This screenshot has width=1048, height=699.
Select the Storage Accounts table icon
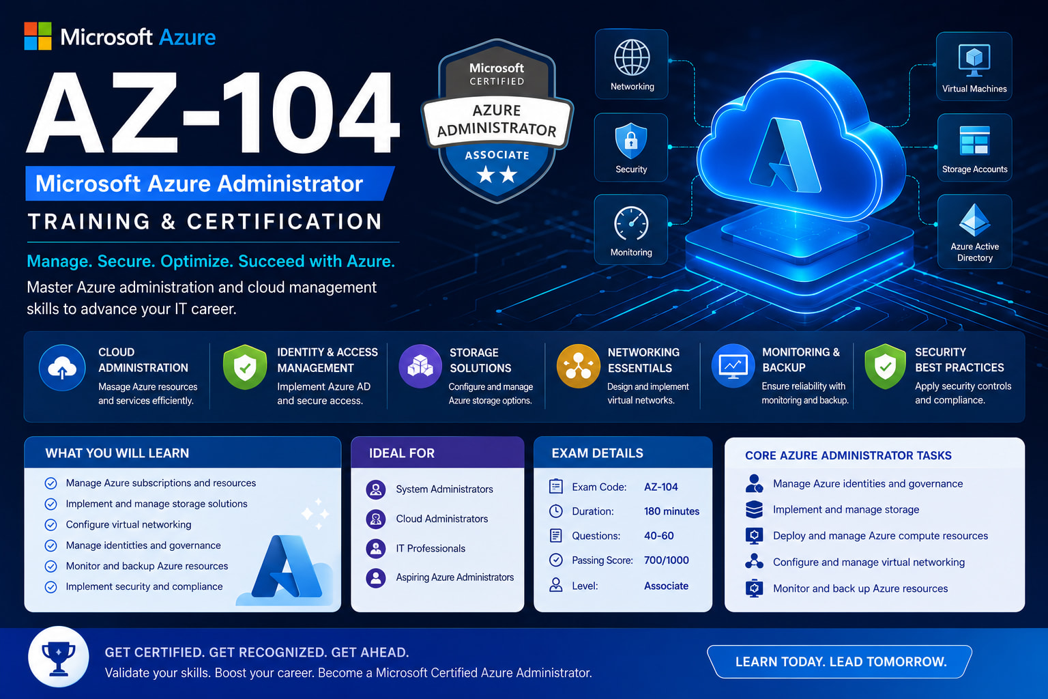(974, 141)
